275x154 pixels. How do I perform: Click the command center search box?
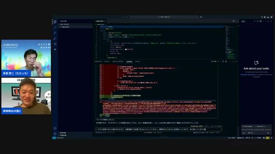coord(164,17)
